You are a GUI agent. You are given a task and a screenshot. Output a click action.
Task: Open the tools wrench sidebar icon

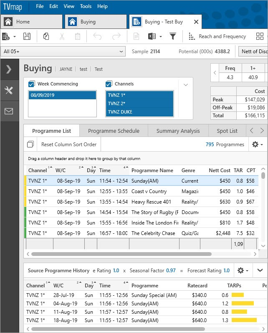pos(9,90)
